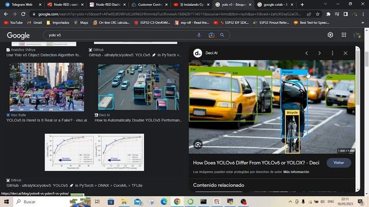
Task: Open Microsoft Store from taskbar
Action: point(111,202)
